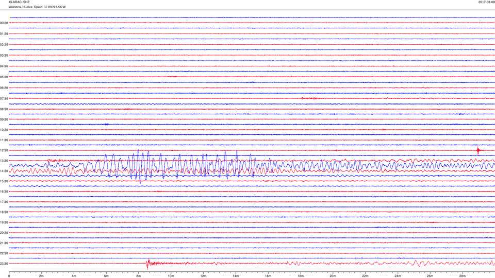
Task: Click the 17:30 row label
Action: (x=4, y=202)
